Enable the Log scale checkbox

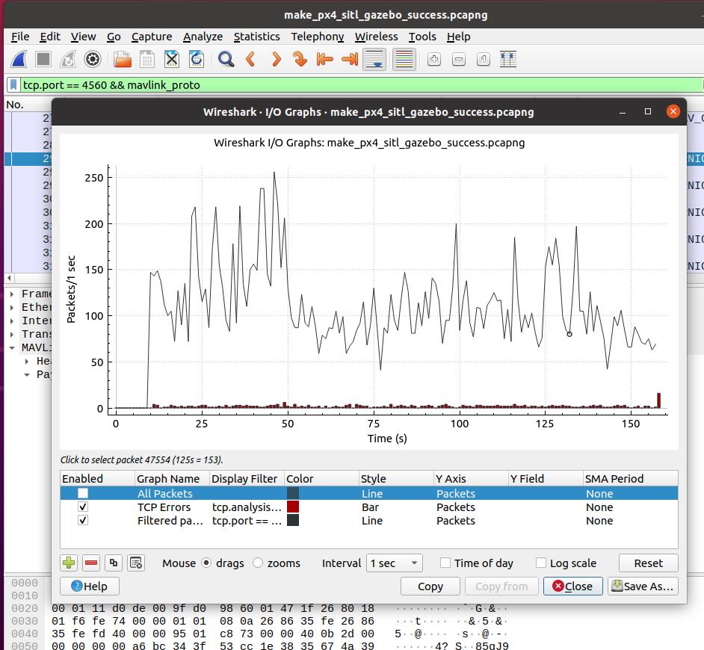541,563
